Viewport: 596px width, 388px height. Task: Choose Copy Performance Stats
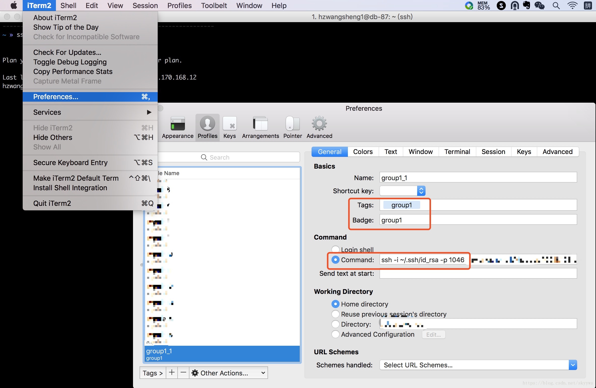pos(90,71)
